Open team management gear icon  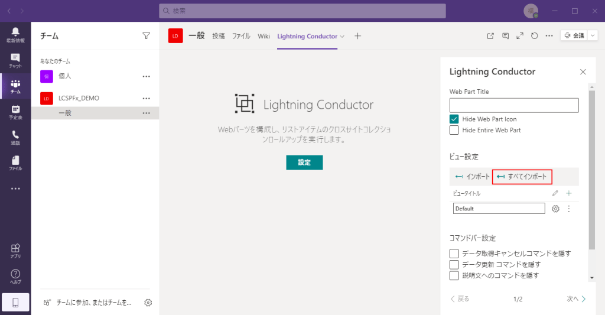click(x=148, y=303)
